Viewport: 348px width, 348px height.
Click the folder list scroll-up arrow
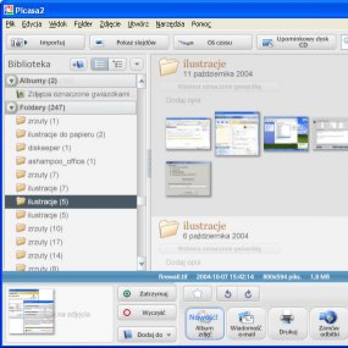pos(141,81)
